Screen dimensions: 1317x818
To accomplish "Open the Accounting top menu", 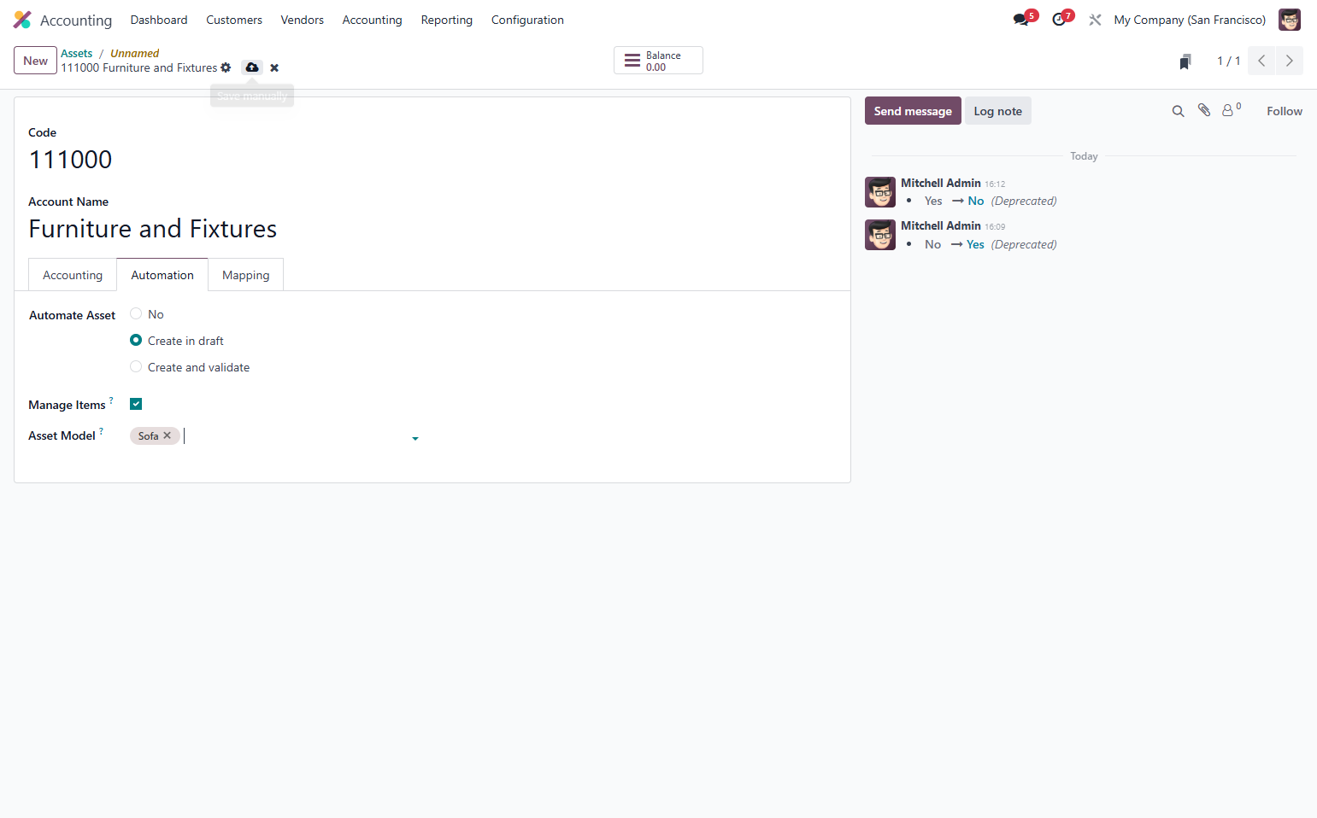I will [x=372, y=20].
